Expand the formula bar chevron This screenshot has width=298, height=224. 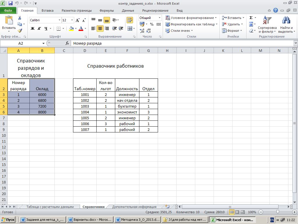(x=296, y=43)
